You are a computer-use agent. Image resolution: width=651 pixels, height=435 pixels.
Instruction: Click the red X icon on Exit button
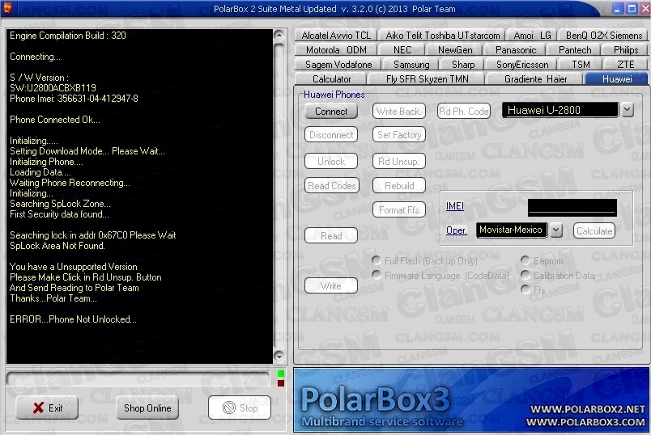pyautogui.click(x=38, y=408)
